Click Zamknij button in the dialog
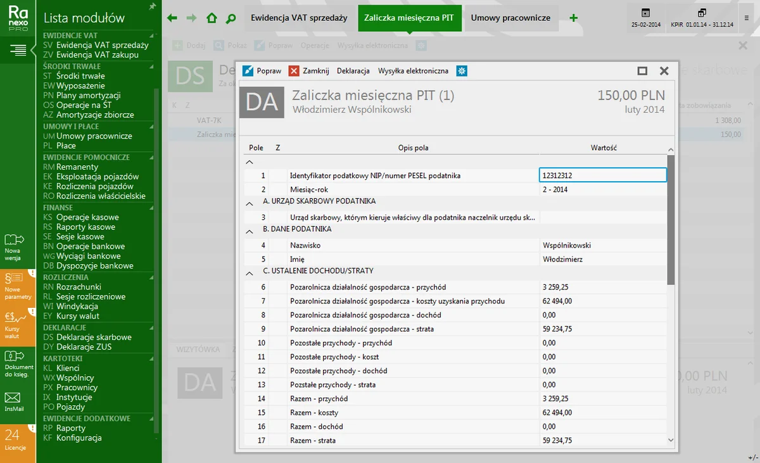This screenshot has height=463, width=760. pos(309,71)
